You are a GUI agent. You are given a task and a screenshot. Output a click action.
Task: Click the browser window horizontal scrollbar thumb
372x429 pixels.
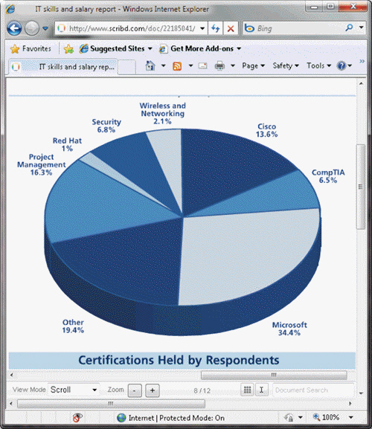click(x=111, y=404)
